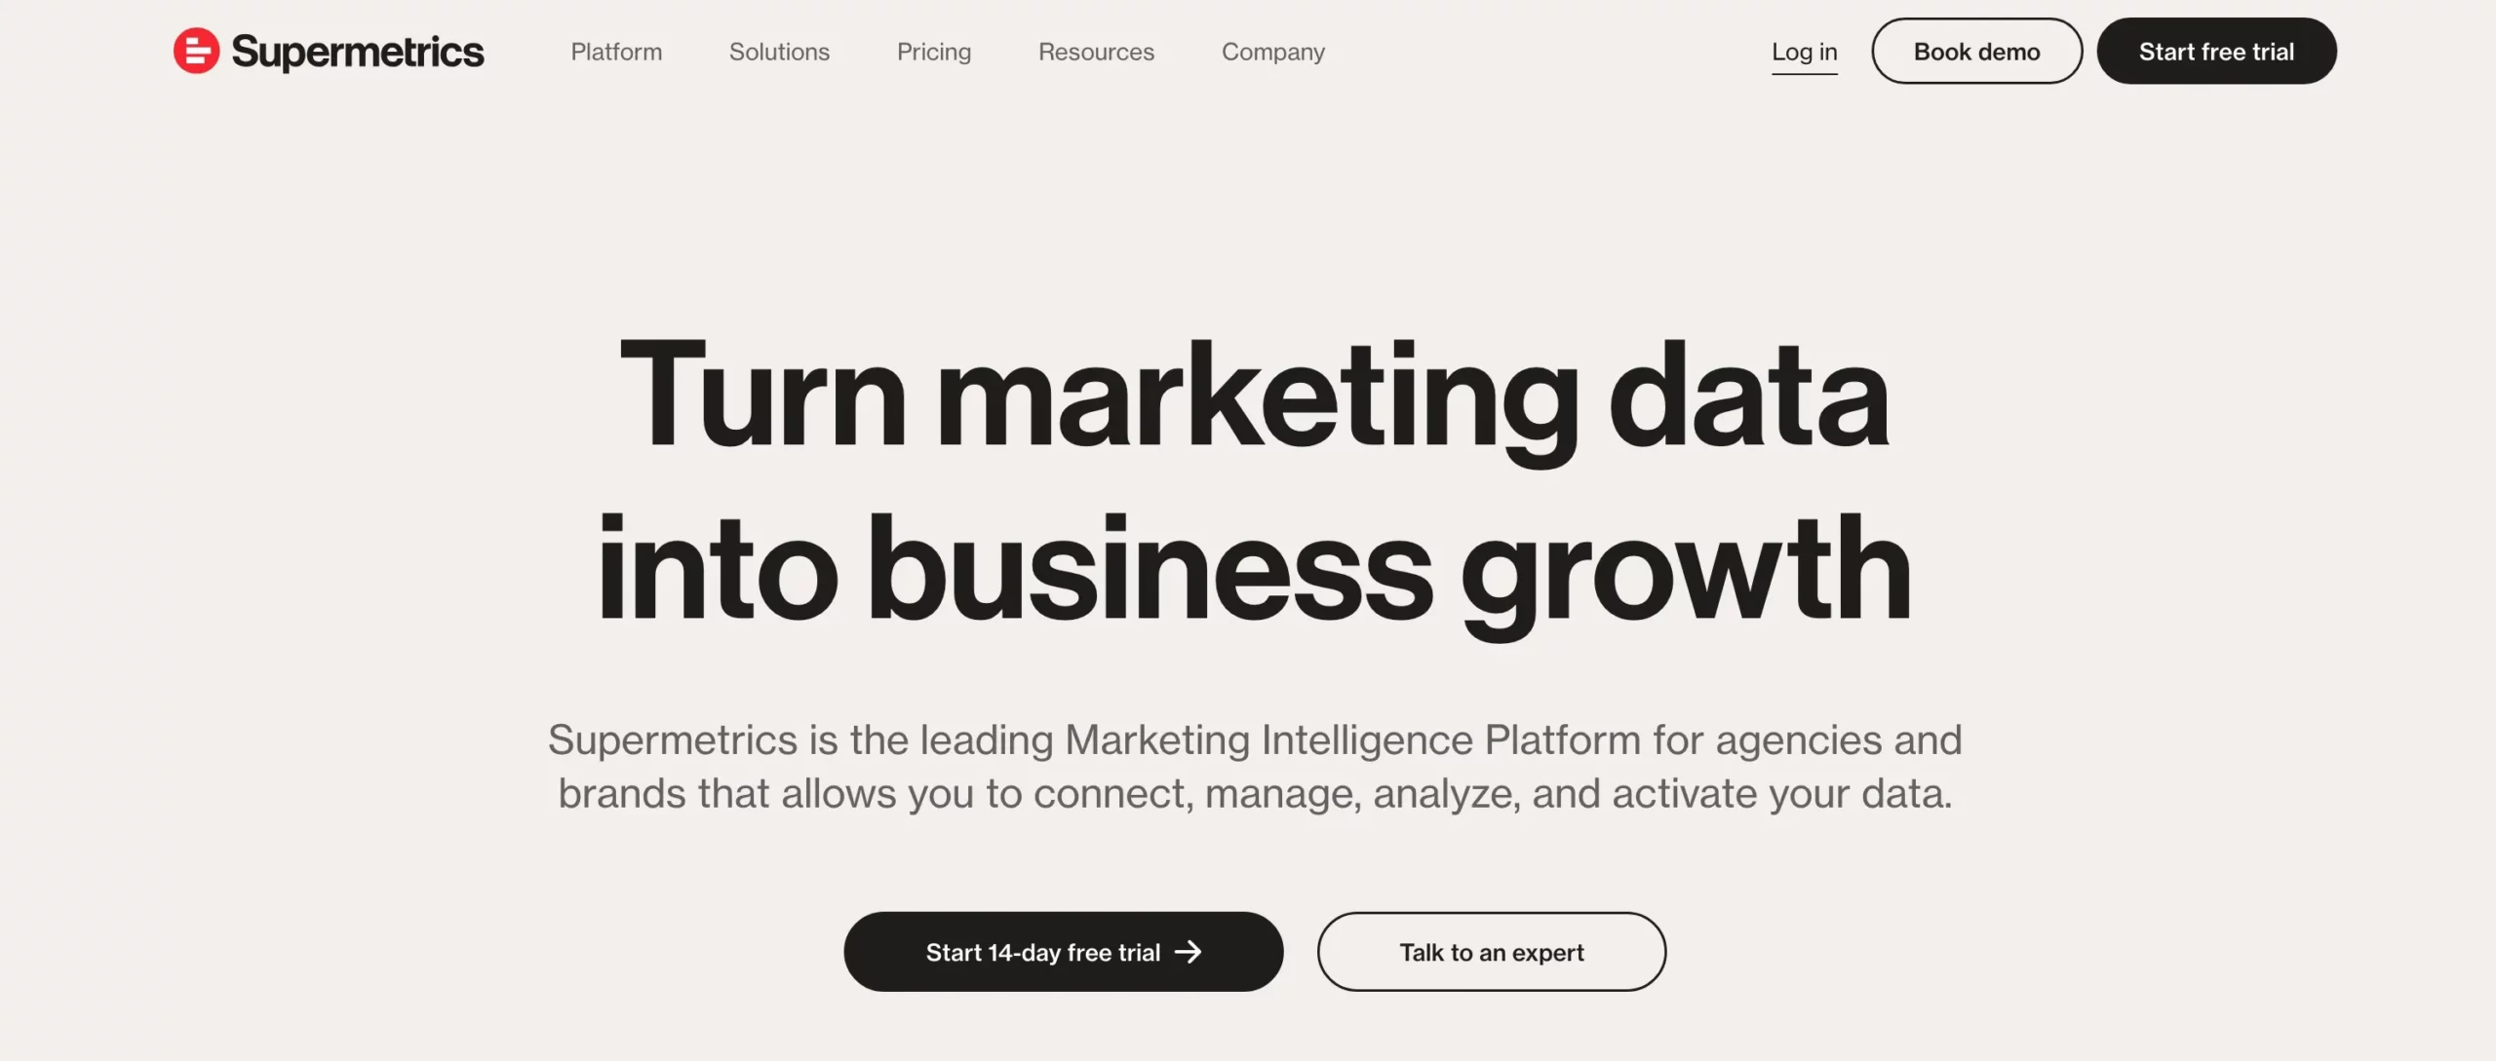Open the Platform menu
This screenshot has height=1061, width=2496.
(x=616, y=52)
